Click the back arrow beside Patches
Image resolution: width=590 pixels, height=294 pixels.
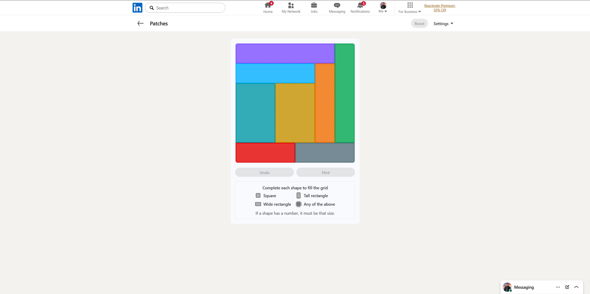[140, 24]
